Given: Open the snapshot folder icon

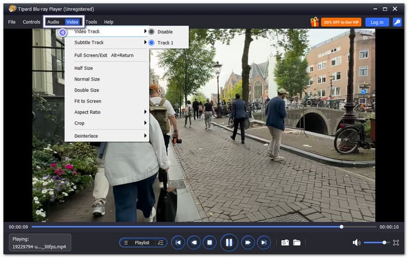Looking at the screenshot, I should click(x=297, y=243).
